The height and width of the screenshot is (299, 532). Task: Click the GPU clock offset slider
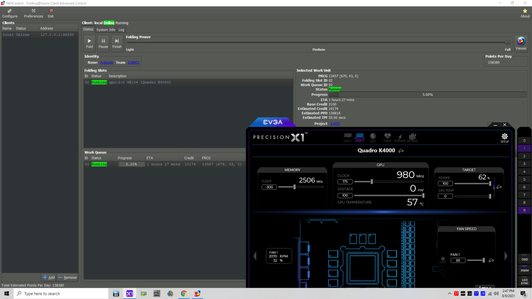click(x=372, y=181)
